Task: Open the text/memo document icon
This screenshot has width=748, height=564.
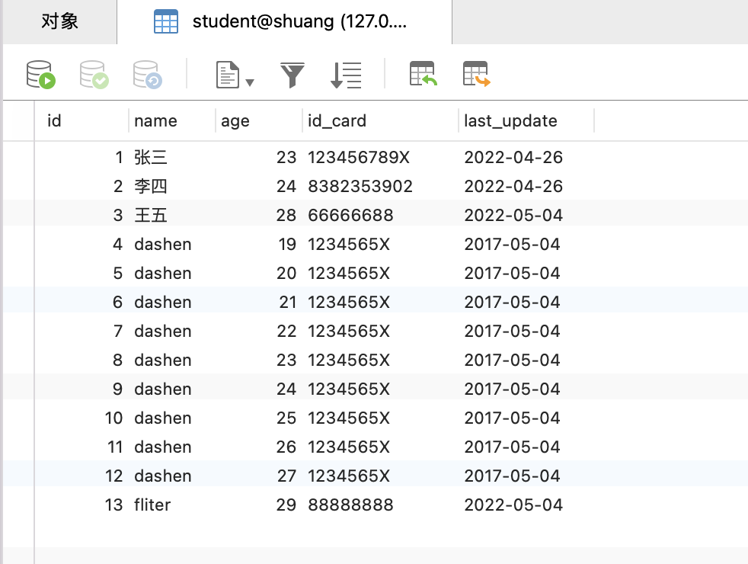Action: click(228, 75)
